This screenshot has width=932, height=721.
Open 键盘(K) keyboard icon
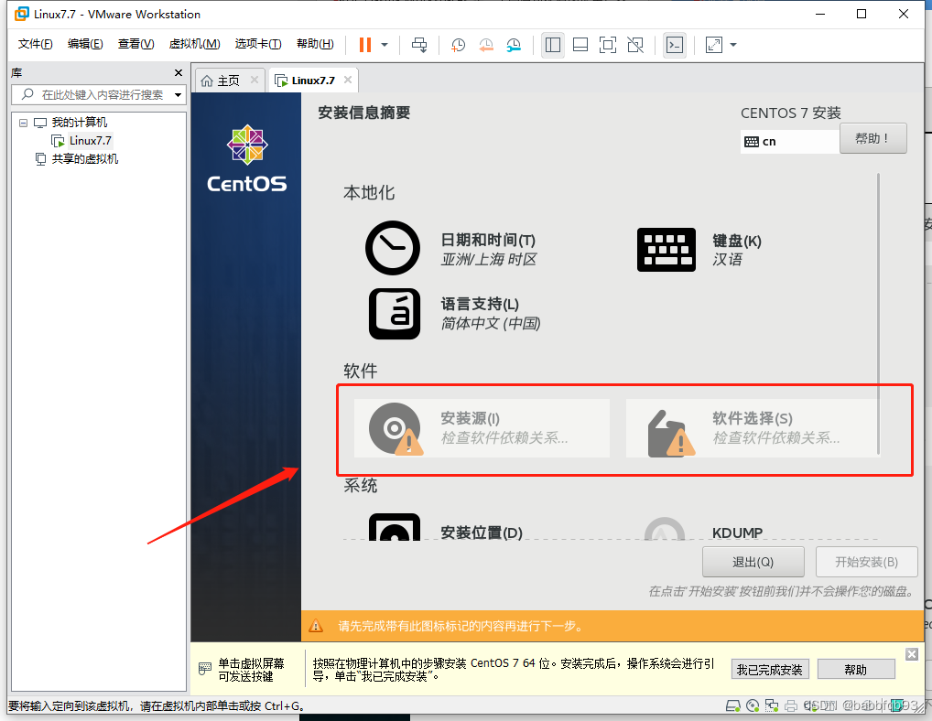[666, 250]
